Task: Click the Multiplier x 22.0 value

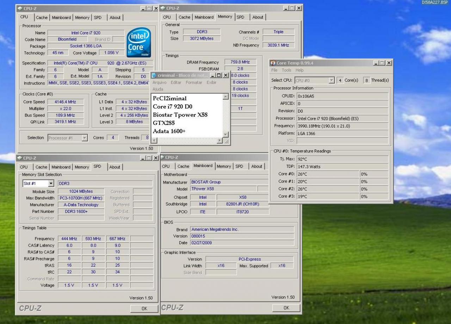Action: 66,109
